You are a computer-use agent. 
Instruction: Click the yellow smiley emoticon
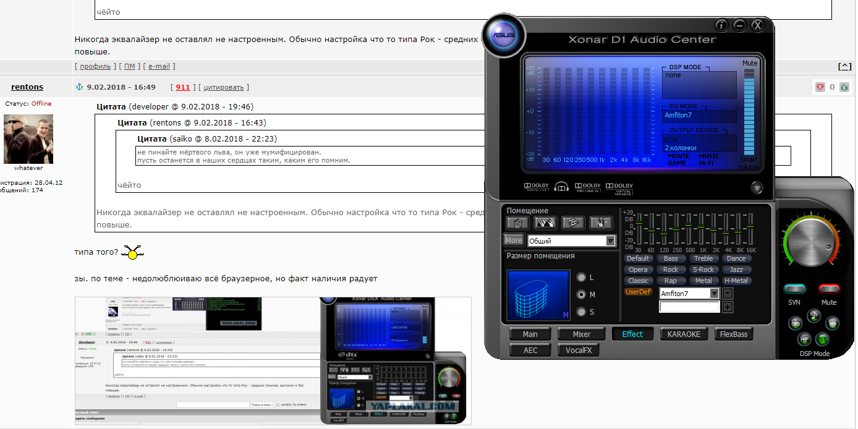click(132, 252)
